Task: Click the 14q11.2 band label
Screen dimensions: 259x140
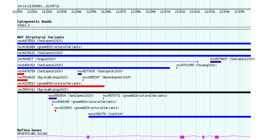Action: [x=24, y=25]
